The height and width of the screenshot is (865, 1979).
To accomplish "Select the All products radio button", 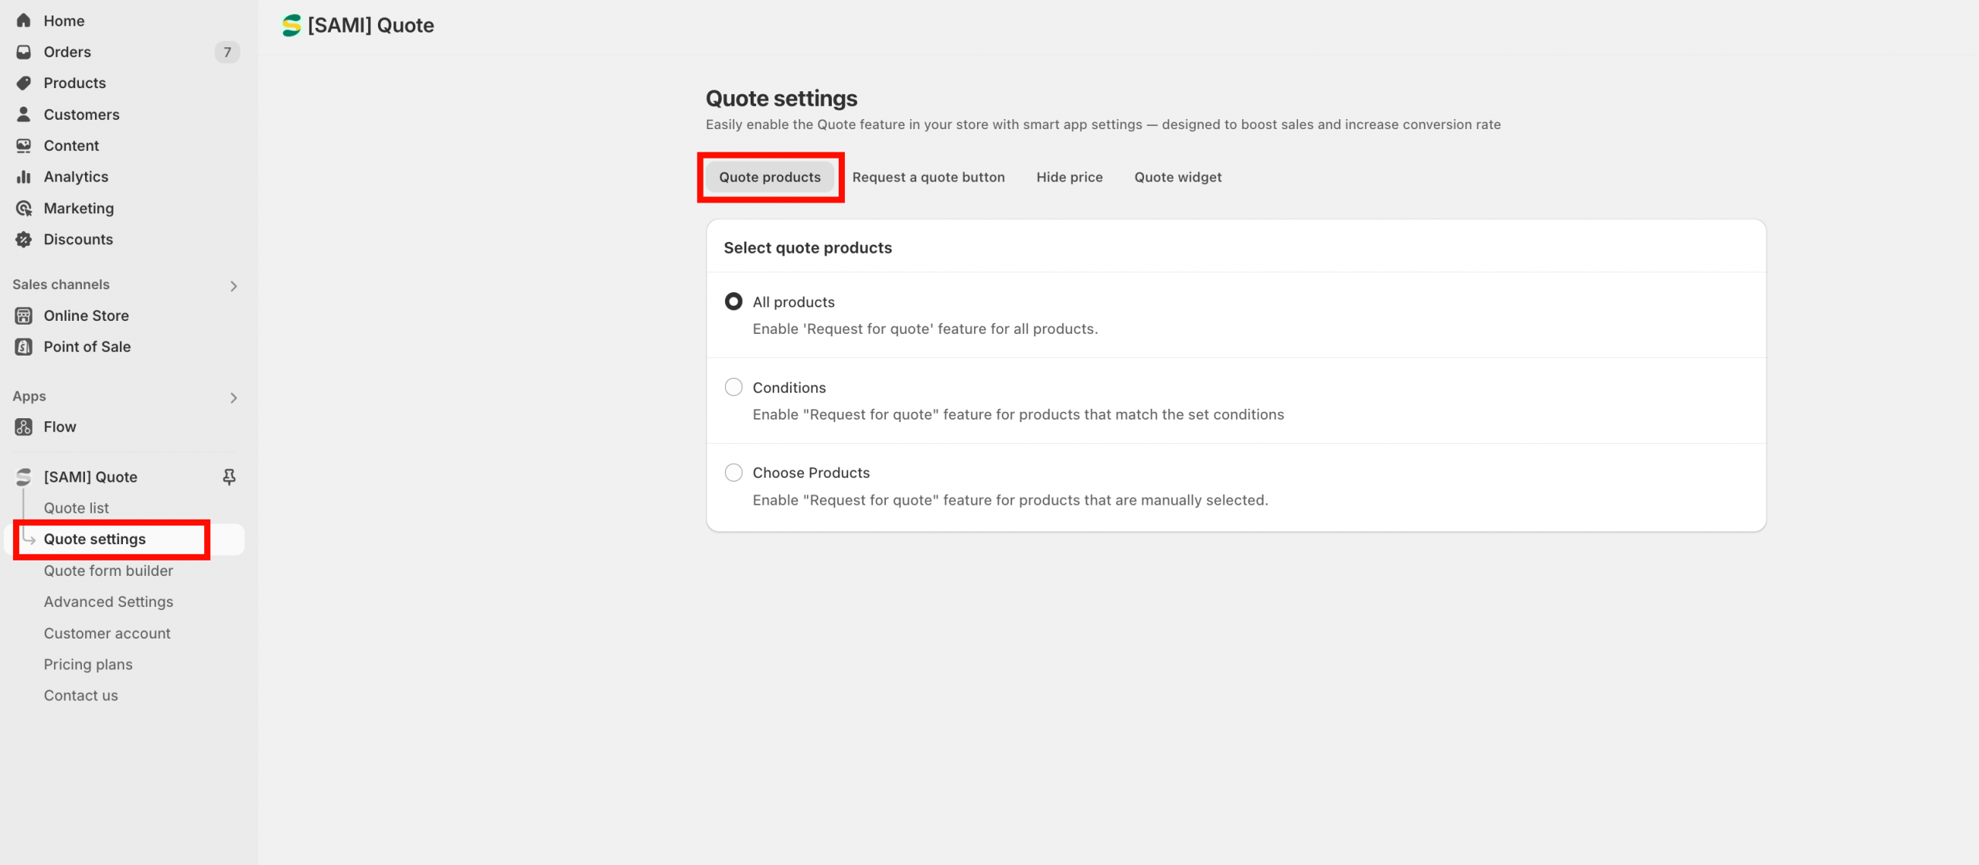I will (733, 301).
